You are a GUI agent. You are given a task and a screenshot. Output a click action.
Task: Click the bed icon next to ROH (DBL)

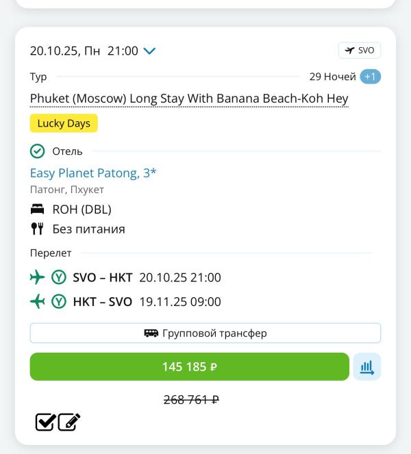coord(37,210)
